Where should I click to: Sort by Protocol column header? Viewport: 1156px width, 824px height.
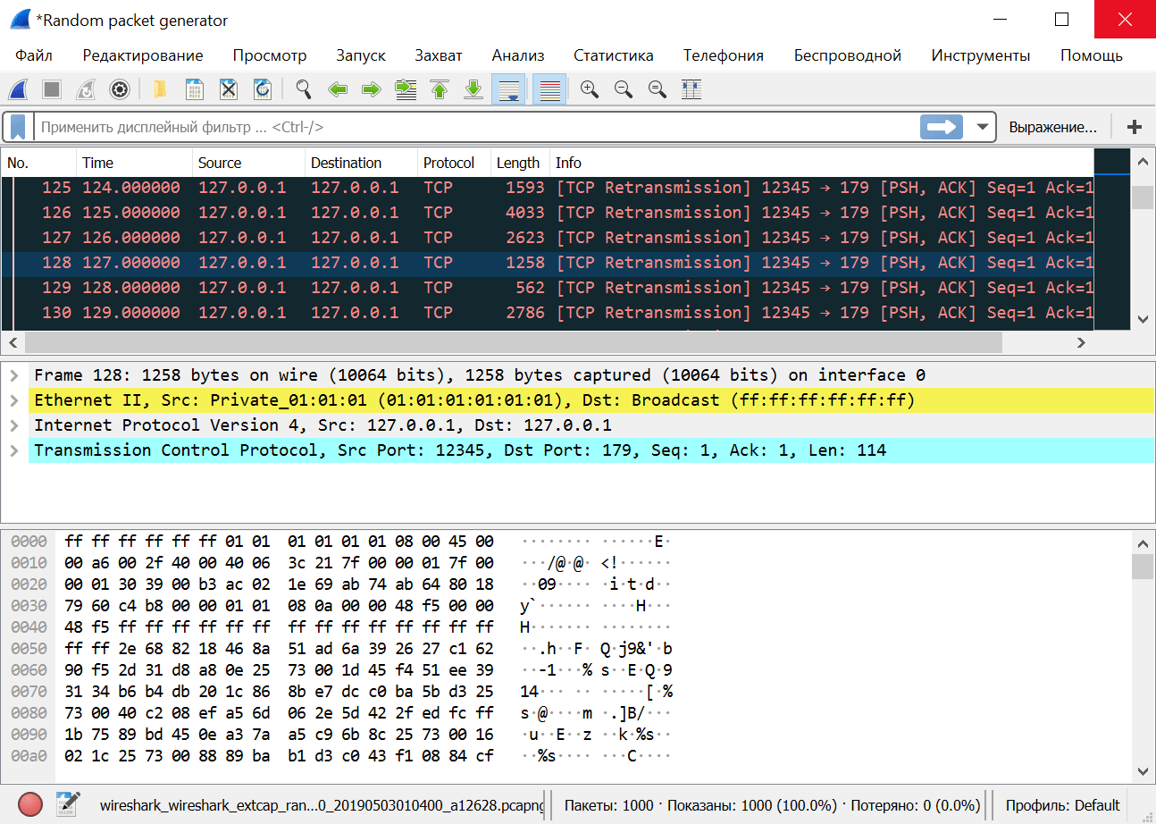click(454, 163)
